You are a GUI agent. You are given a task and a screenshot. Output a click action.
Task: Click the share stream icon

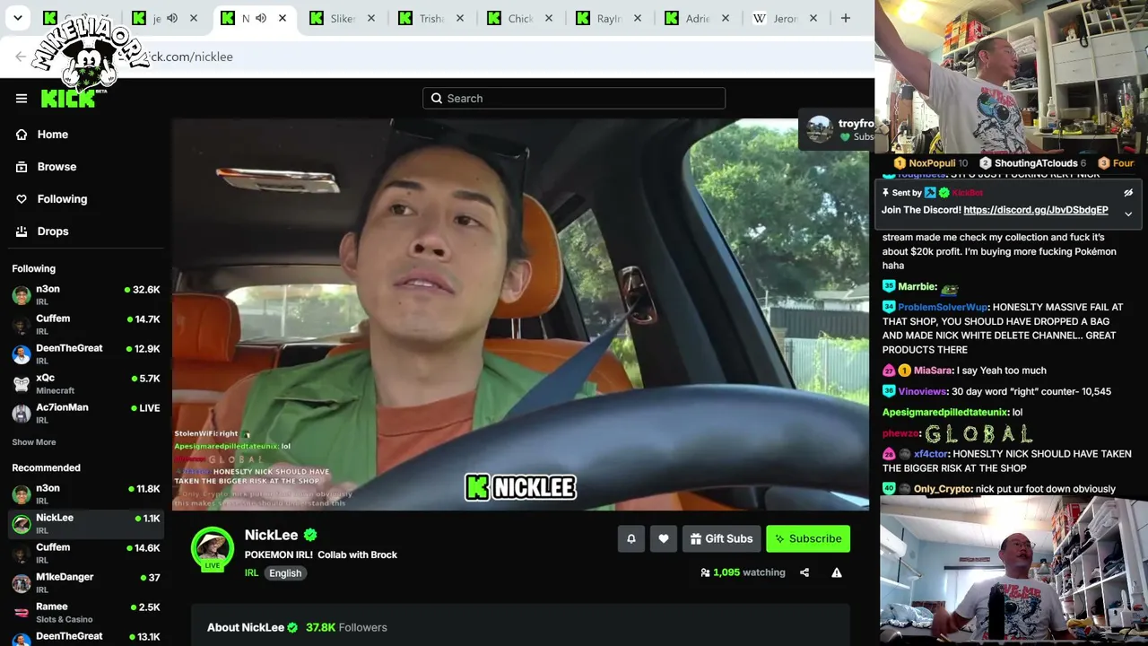[x=804, y=572]
